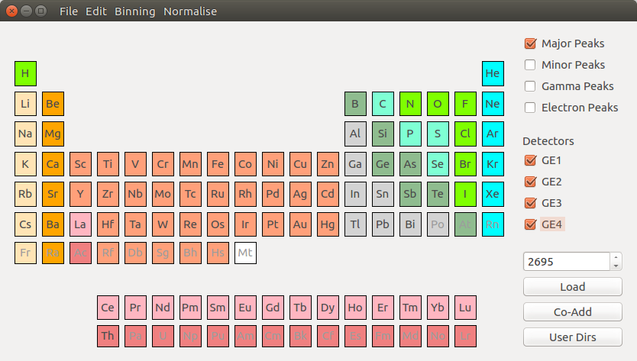Image resolution: width=637 pixels, height=361 pixels.
Task: Select the Cerium (Ce) lanthanide tile
Action: pyautogui.click(x=108, y=308)
